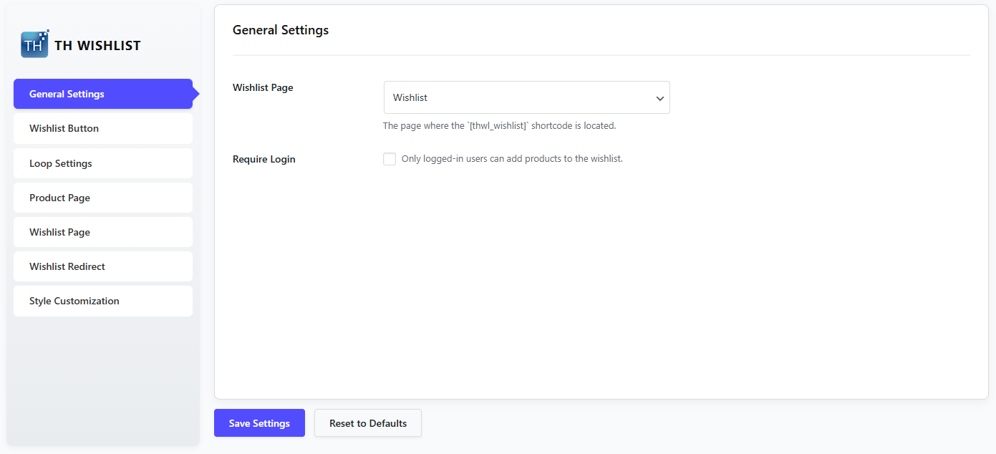
Task: Click the General Settings panel heading
Action: click(281, 30)
